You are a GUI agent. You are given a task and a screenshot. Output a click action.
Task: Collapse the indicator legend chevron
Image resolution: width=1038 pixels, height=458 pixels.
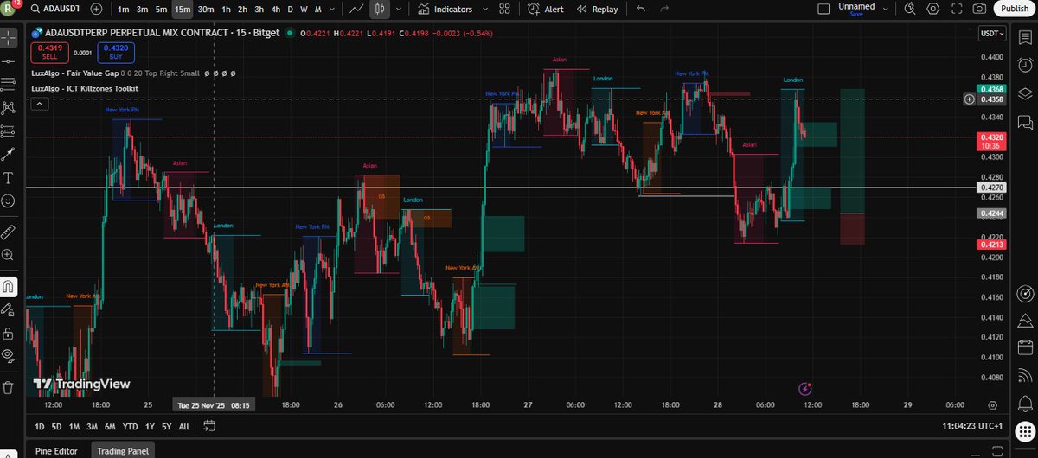pyautogui.click(x=38, y=104)
